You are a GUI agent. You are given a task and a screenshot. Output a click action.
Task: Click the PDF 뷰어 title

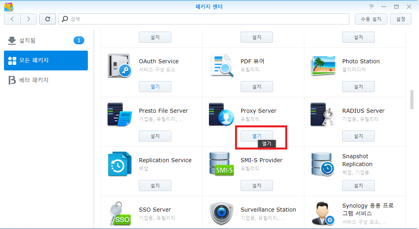click(x=252, y=61)
